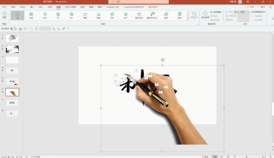This screenshot has width=274, height=158.
Task: Open the quick-access font size combo box
Action: [x=45, y=29]
